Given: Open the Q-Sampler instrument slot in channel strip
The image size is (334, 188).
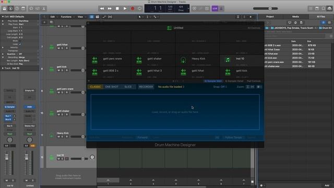Looking at the screenshot, I should click(9, 107).
